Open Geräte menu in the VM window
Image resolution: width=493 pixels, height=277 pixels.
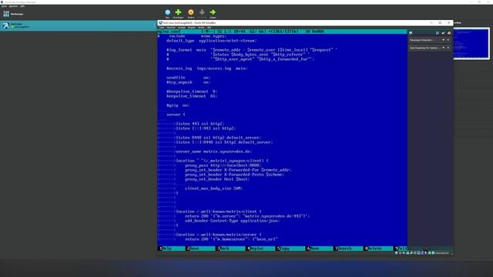point(201,28)
